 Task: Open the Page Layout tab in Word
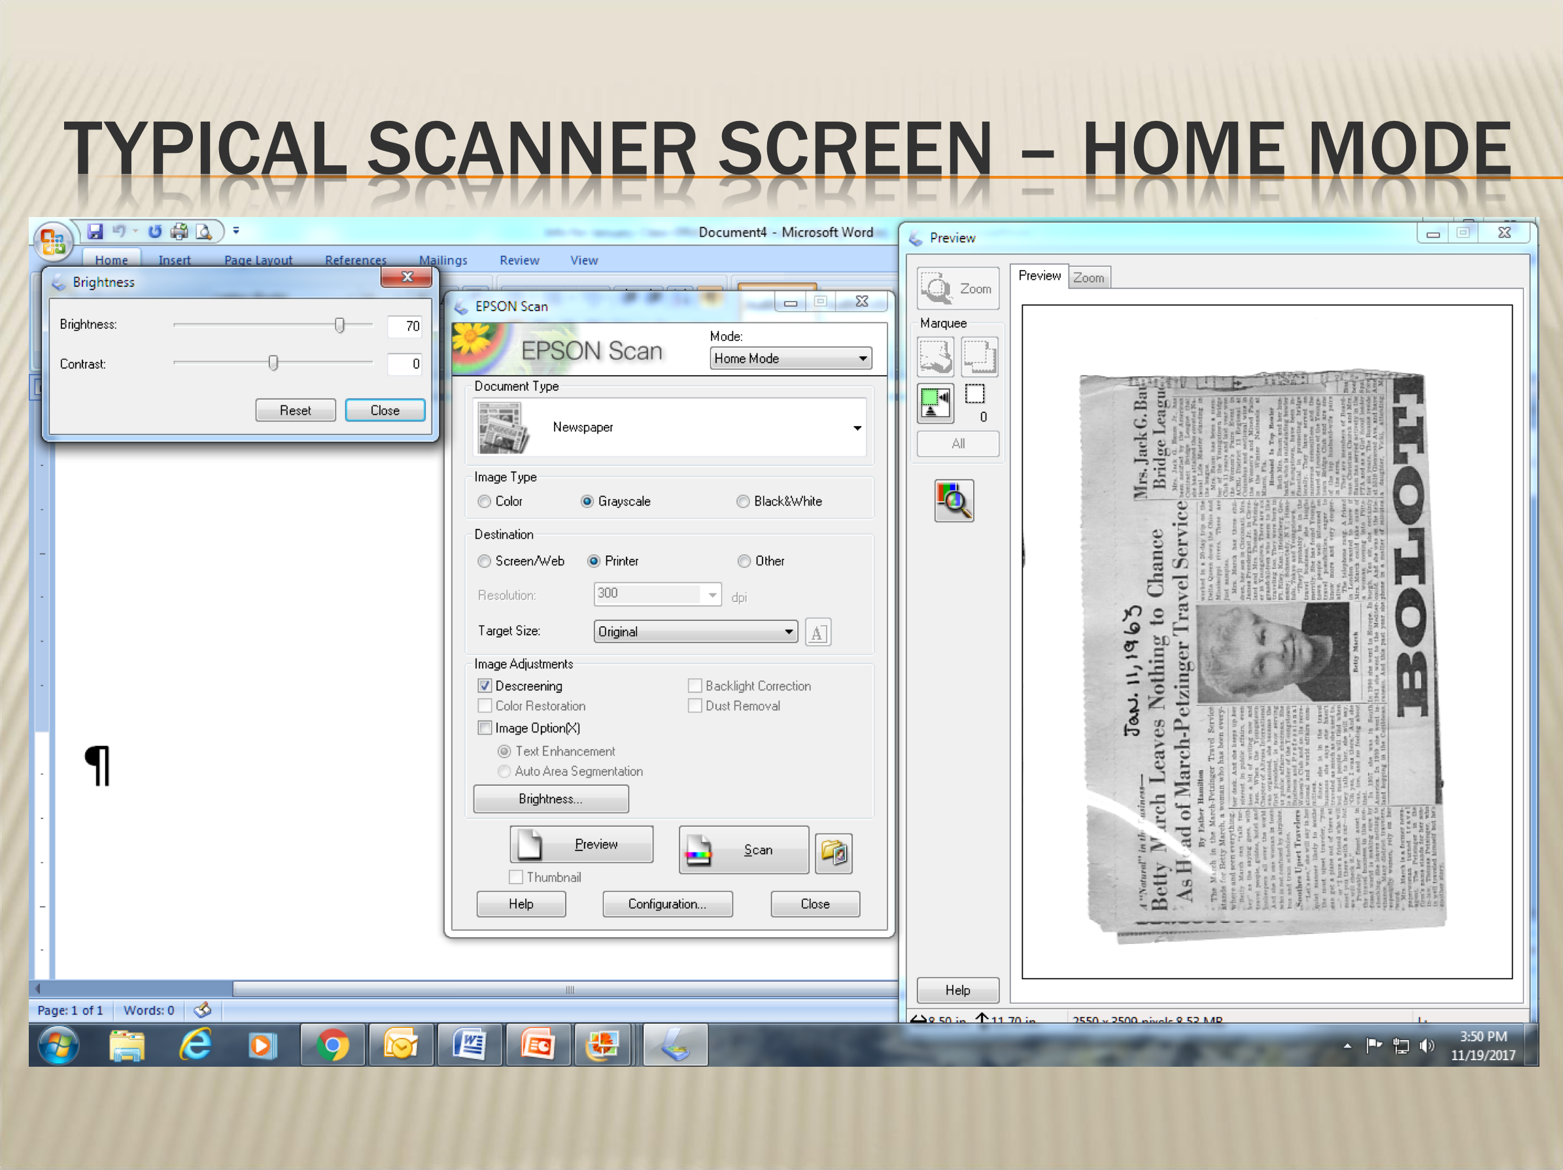[258, 261]
